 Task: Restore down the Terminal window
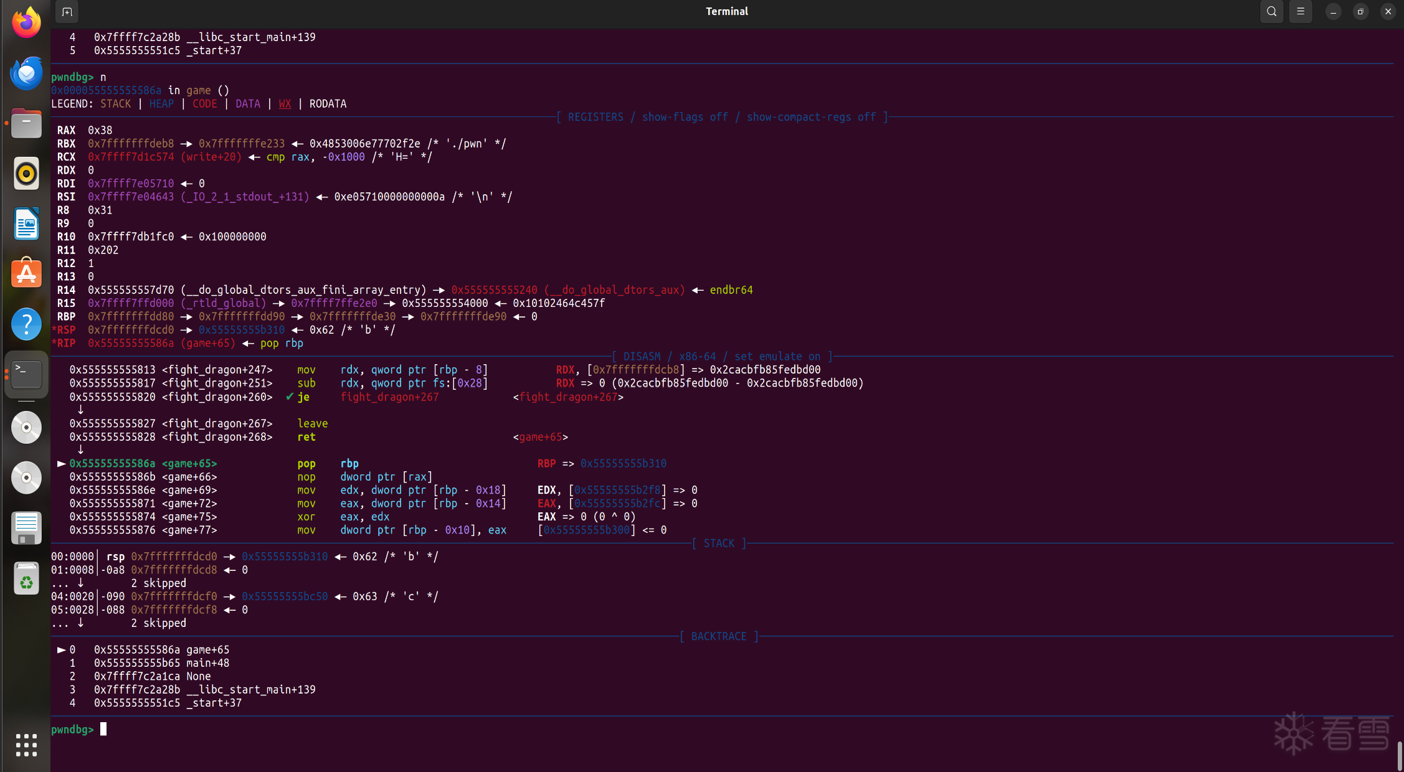(1360, 12)
